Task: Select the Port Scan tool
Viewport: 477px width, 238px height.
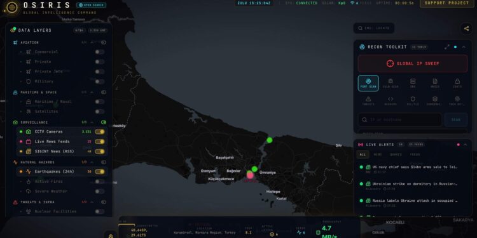Action: click(368, 83)
